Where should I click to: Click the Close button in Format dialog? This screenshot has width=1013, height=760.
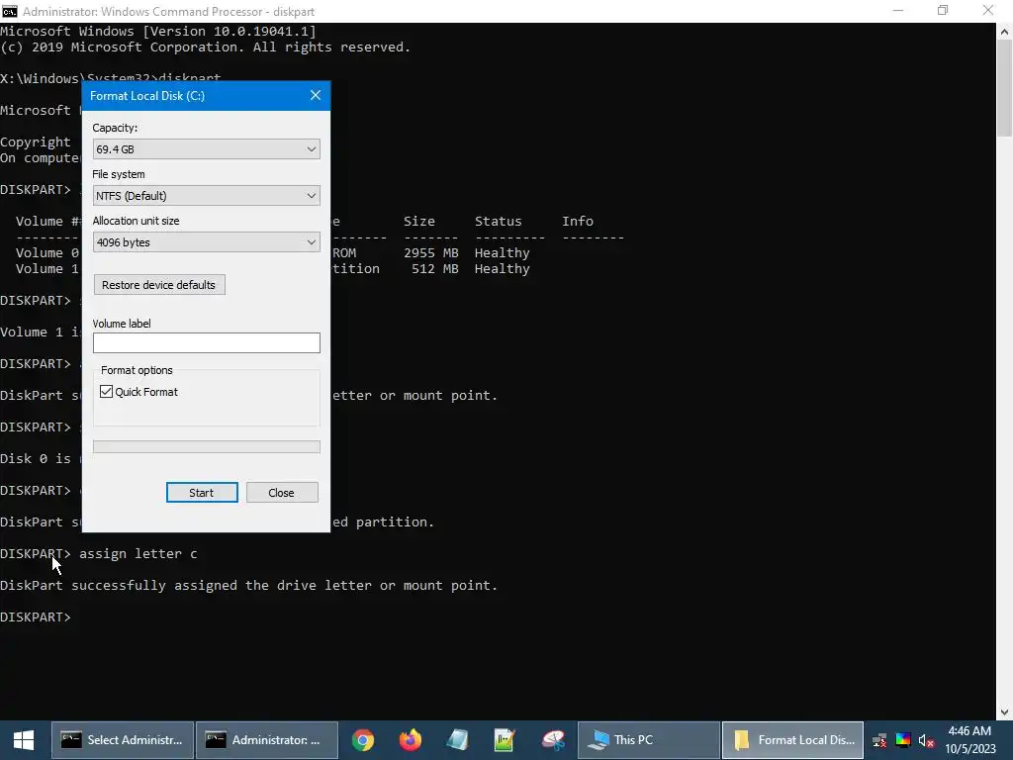tap(282, 493)
